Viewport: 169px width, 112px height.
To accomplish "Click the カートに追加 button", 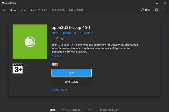I will pyautogui.click(x=72, y=82).
